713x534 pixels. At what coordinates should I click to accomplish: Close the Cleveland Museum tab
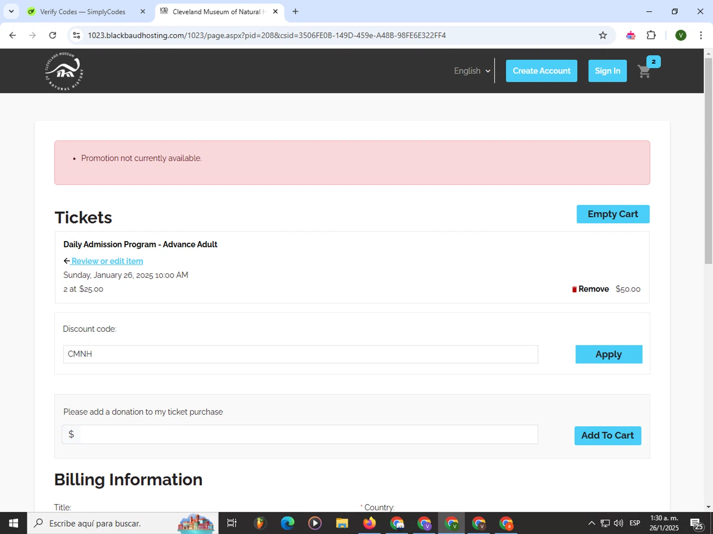(x=275, y=11)
